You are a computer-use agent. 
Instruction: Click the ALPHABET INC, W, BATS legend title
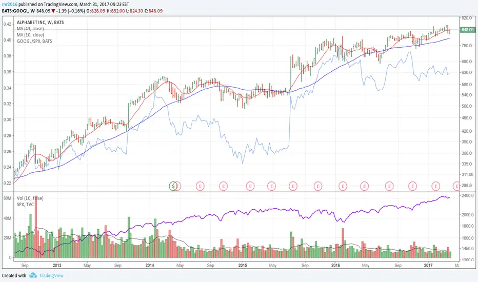(x=40, y=22)
